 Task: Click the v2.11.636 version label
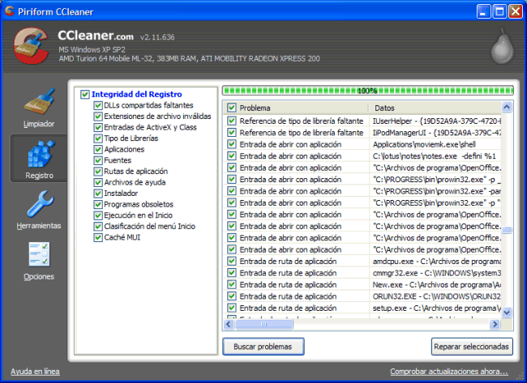tap(157, 37)
